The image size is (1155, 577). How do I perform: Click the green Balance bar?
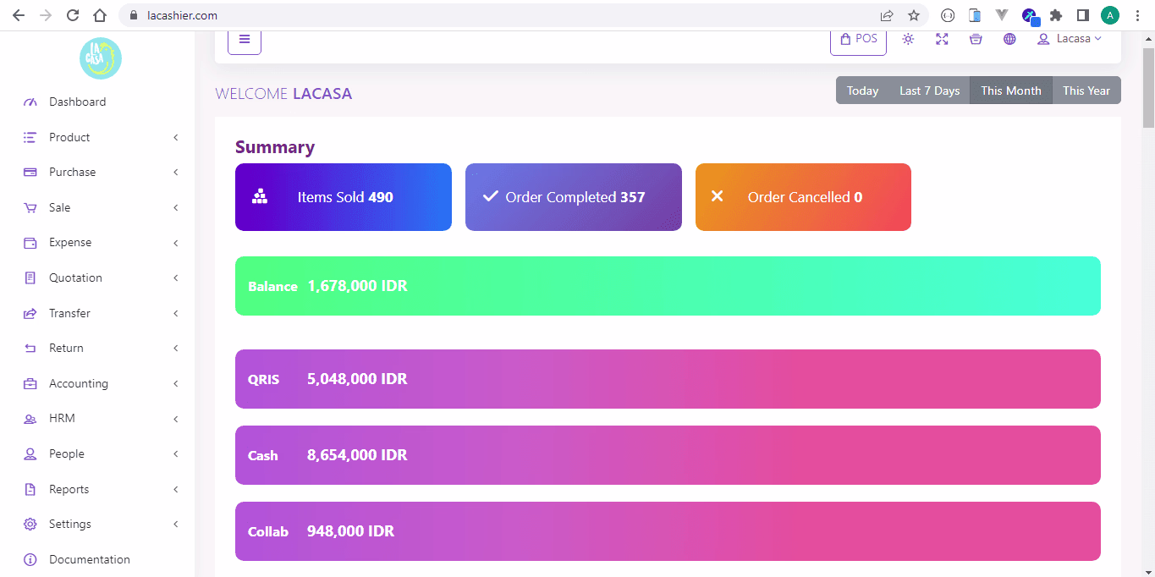pos(668,286)
